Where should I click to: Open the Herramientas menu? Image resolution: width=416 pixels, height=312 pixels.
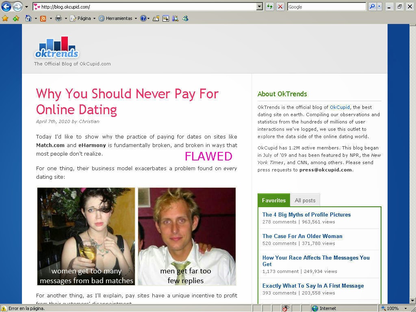[x=117, y=18]
